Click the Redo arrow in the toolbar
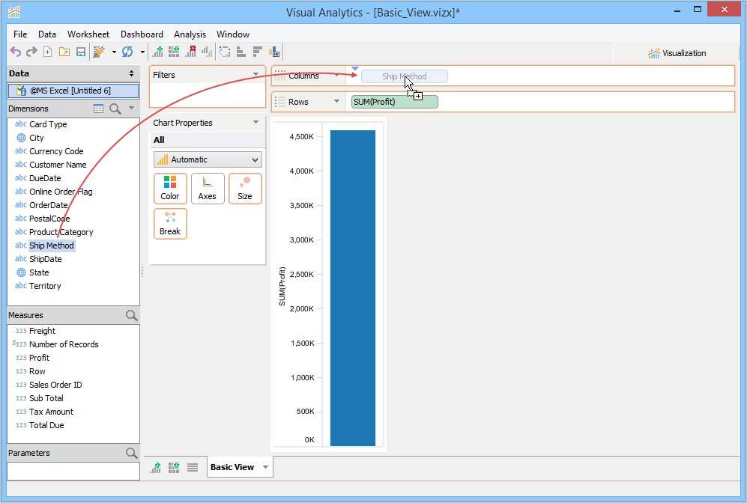The width and height of the screenshot is (747, 503). (31, 52)
